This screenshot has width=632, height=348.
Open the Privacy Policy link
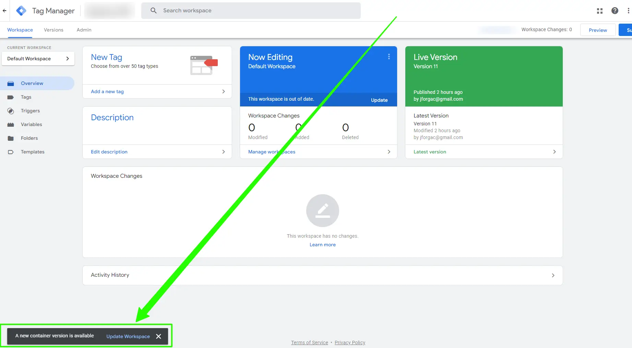point(350,343)
